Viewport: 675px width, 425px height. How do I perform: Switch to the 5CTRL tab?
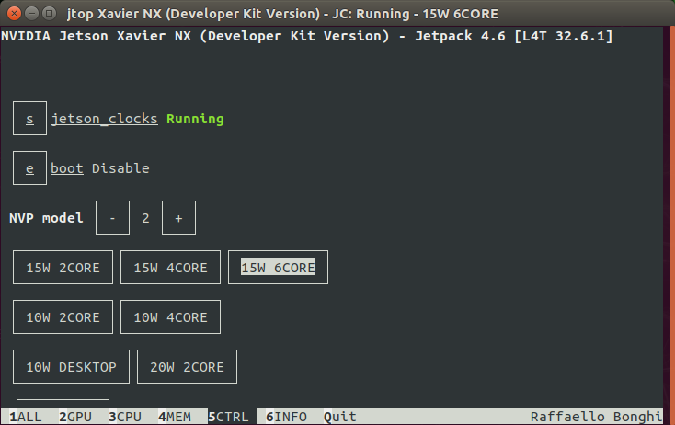pyautogui.click(x=229, y=417)
